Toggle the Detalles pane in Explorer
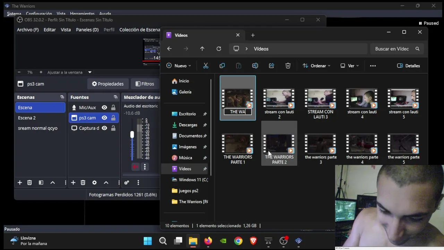 [409, 66]
